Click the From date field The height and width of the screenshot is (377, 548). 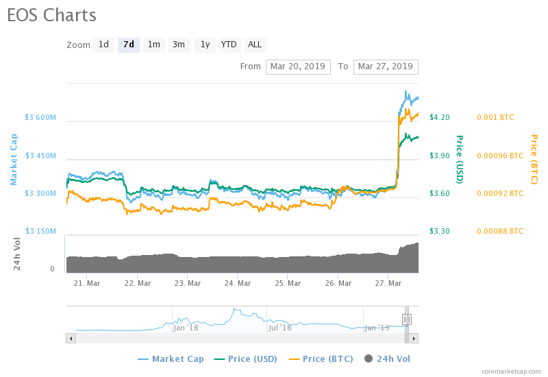(x=298, y=66)
